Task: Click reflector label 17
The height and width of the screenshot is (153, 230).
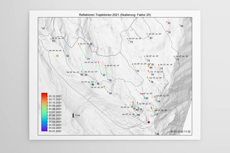Action: click(157, 115)
